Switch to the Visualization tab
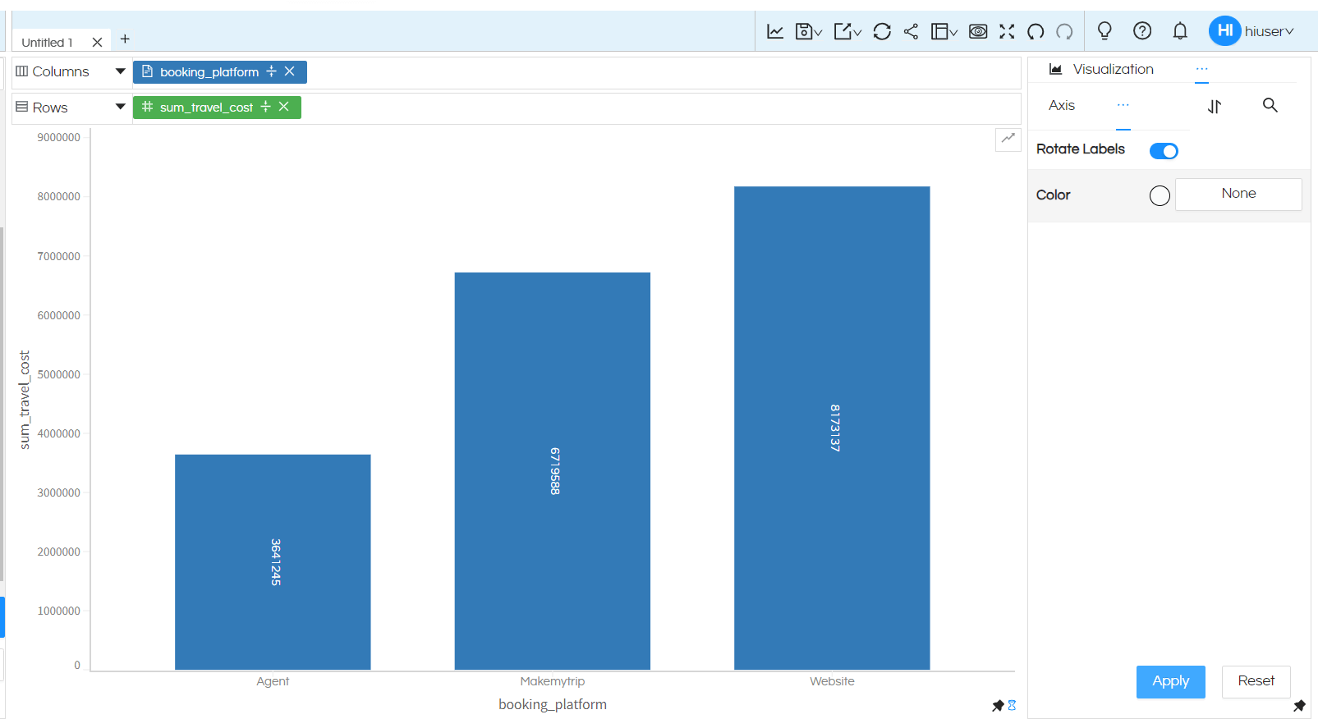The image size is (1318, 719). point(1101,69)
